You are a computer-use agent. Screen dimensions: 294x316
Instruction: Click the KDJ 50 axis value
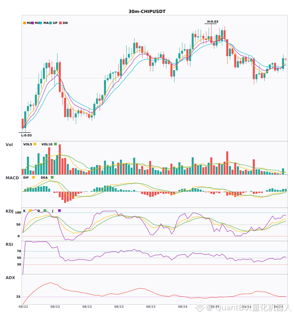pos(18,225)
